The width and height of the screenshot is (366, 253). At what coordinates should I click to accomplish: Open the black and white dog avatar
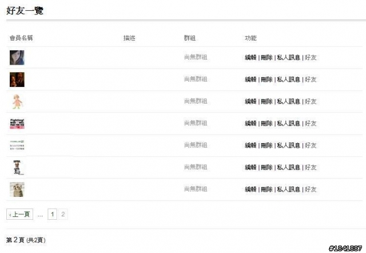(17, 167)
